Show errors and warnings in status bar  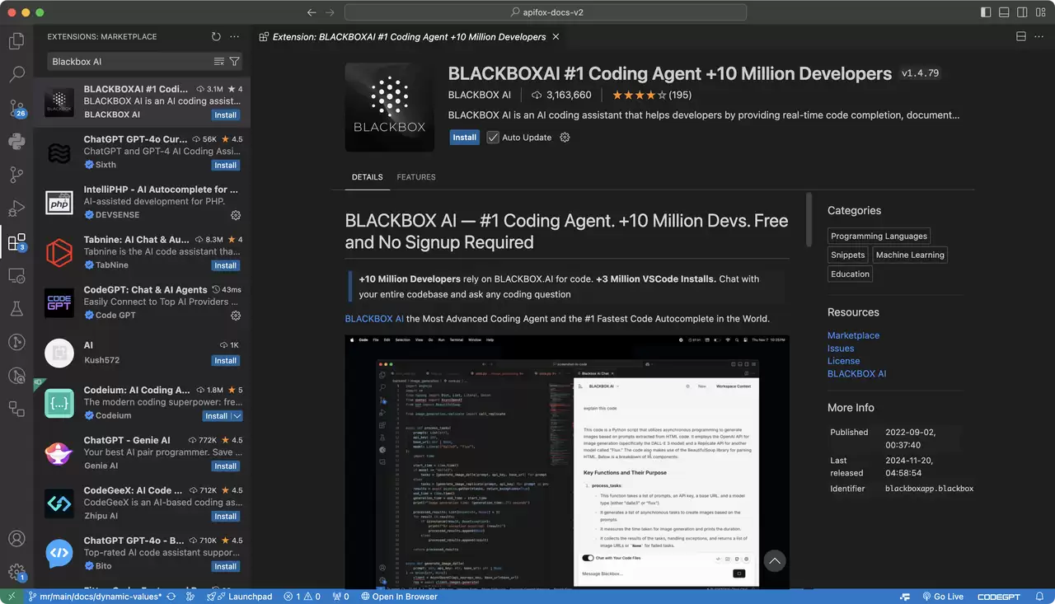click(302, 597)
